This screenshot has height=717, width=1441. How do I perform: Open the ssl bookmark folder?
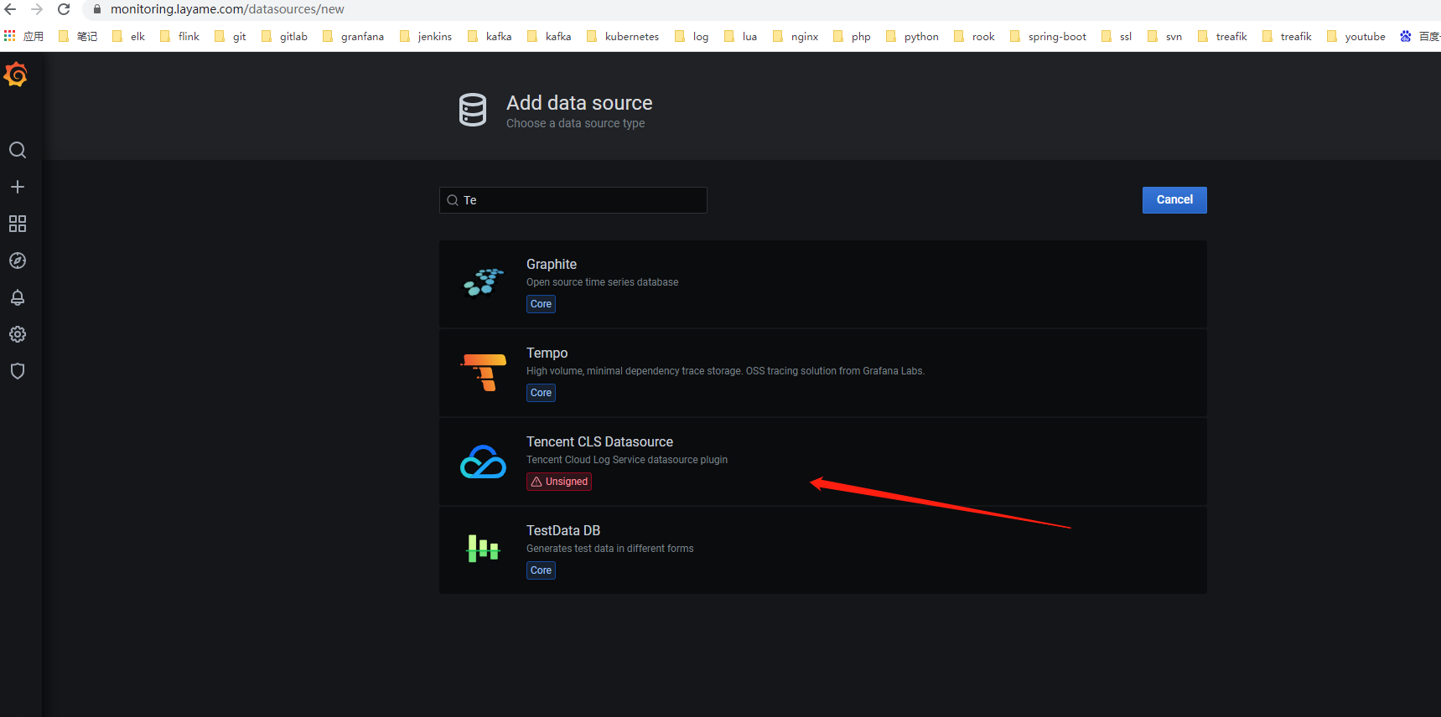[1117, 36]
